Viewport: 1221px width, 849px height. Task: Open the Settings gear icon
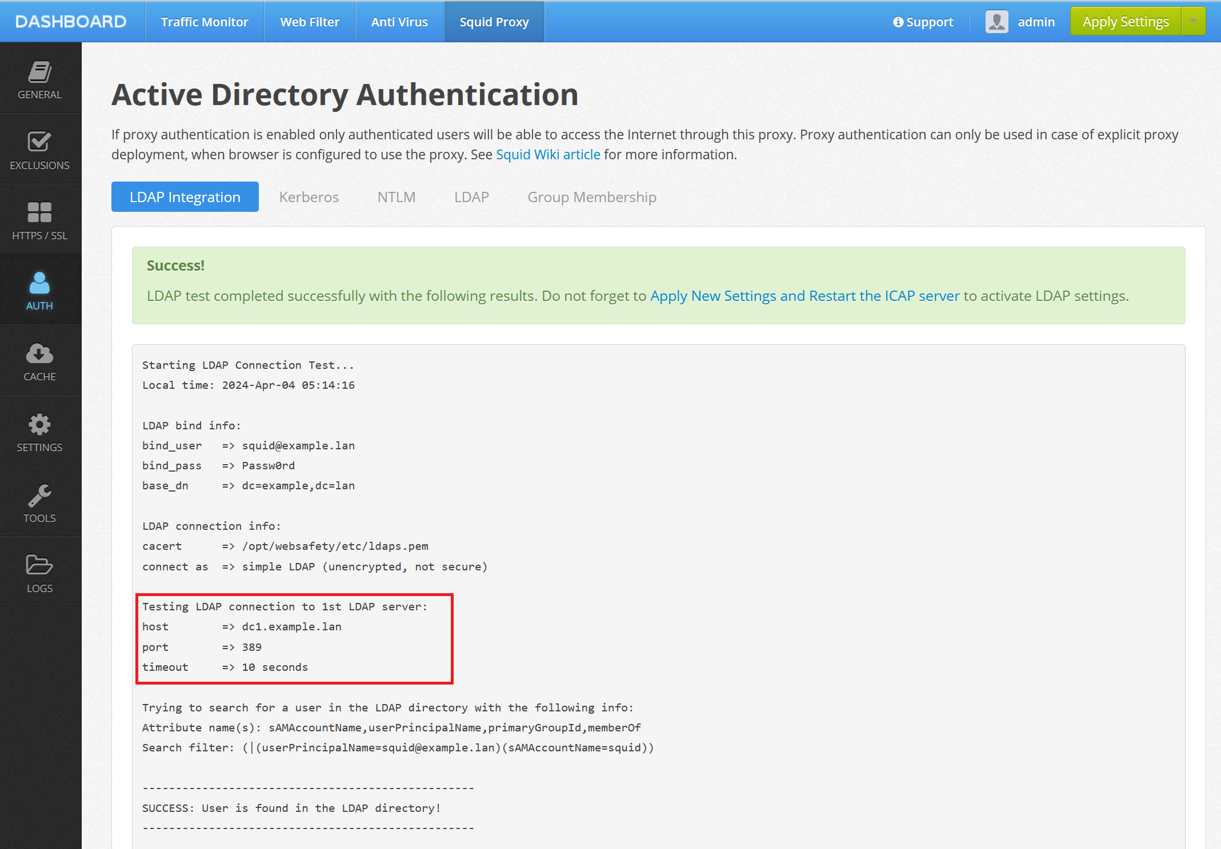(39, 424)
